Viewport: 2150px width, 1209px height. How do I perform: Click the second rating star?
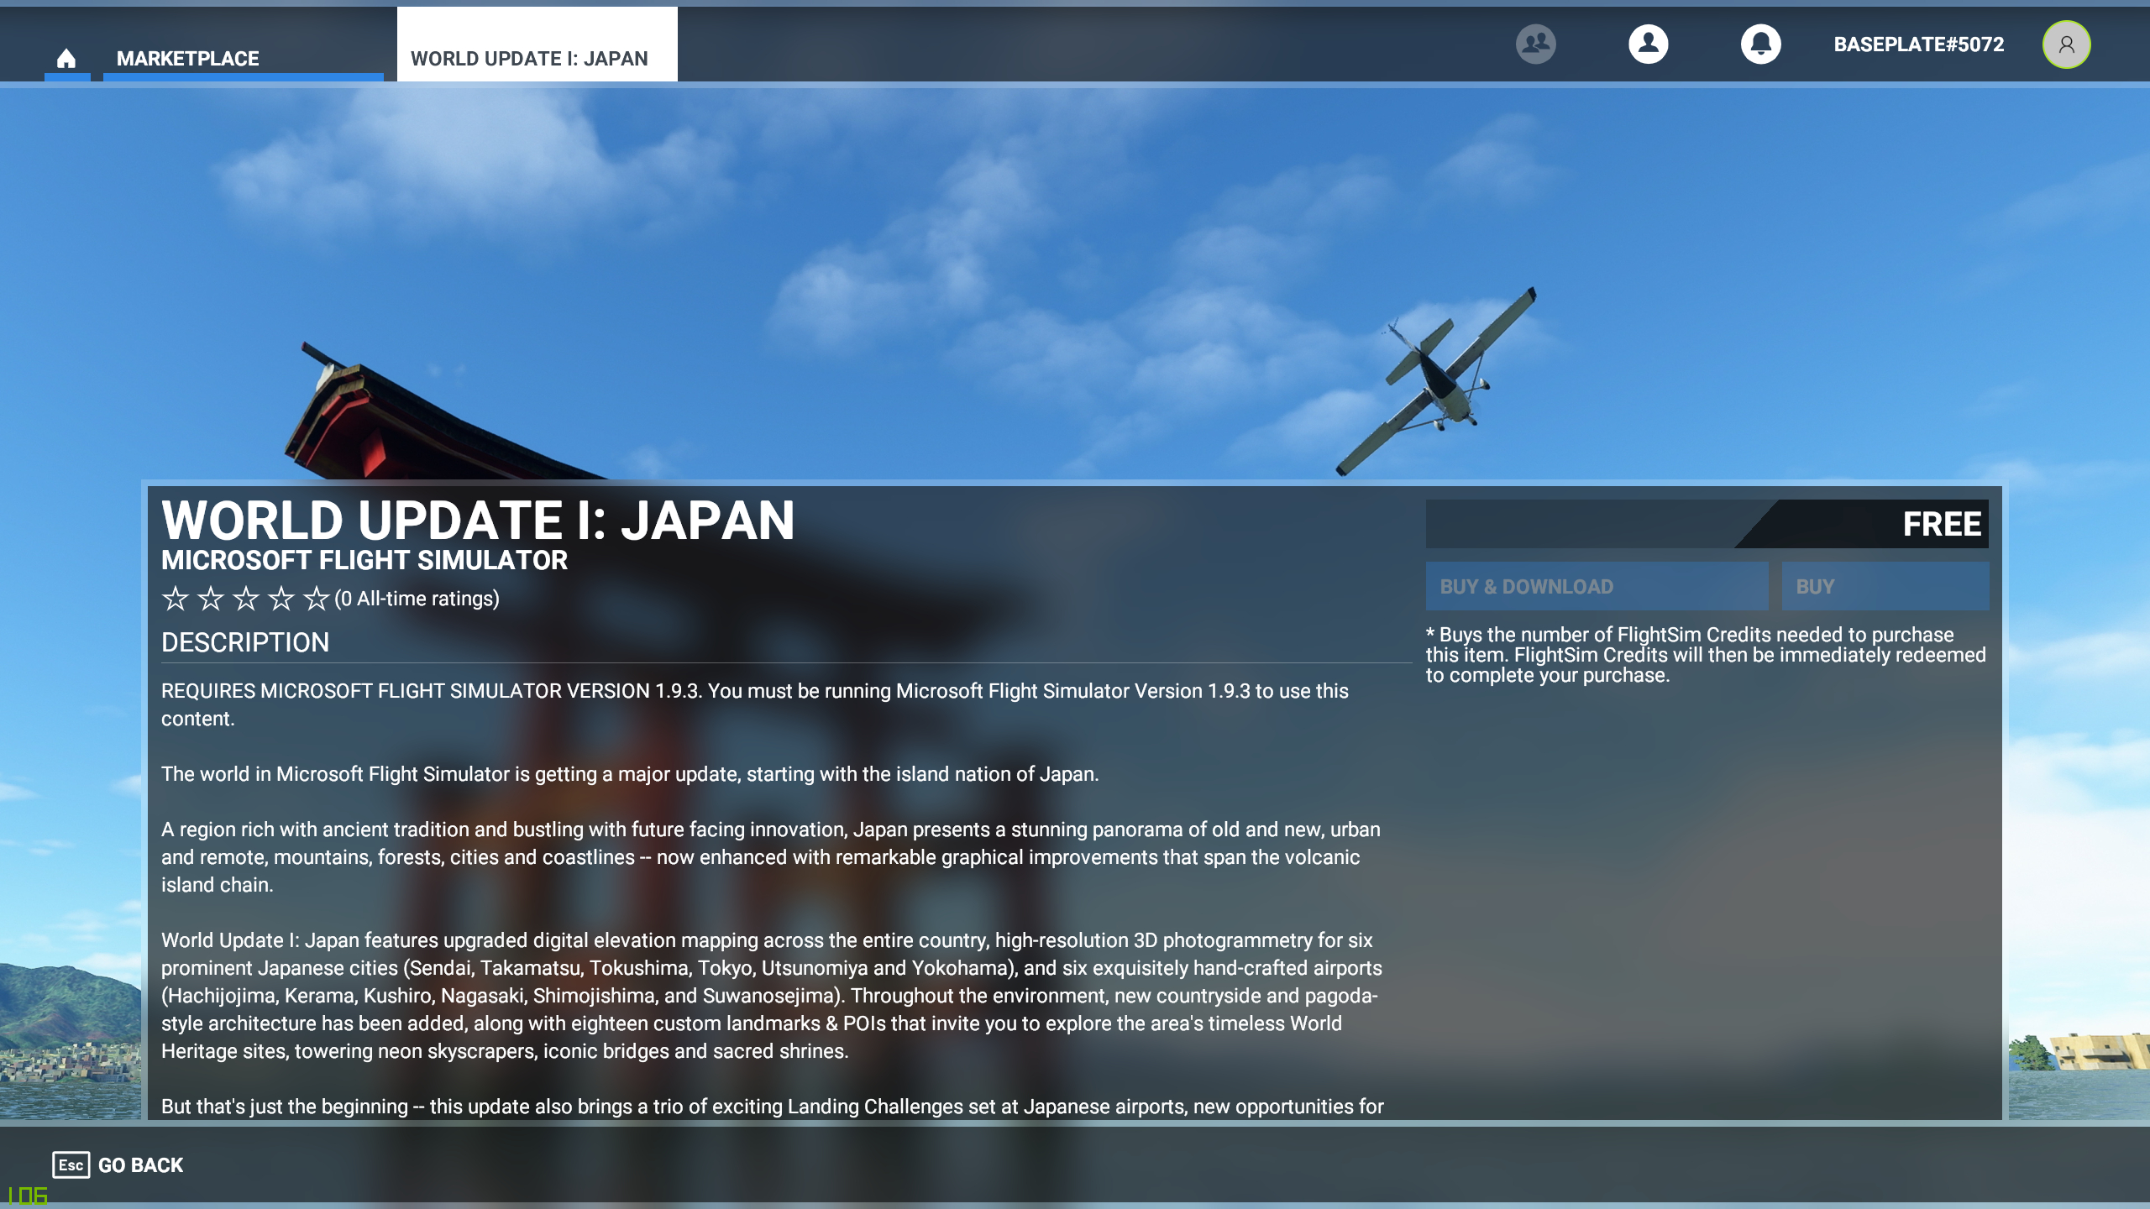[x=211, y=599]
